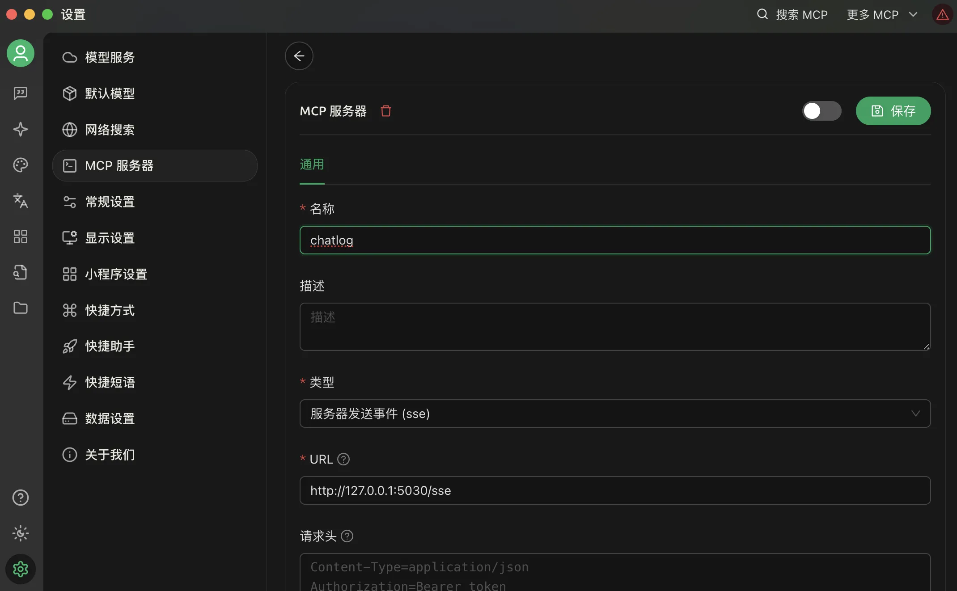Open the settings gear at sidebar bottom
The image size is (957, 591).
(20, 569)
